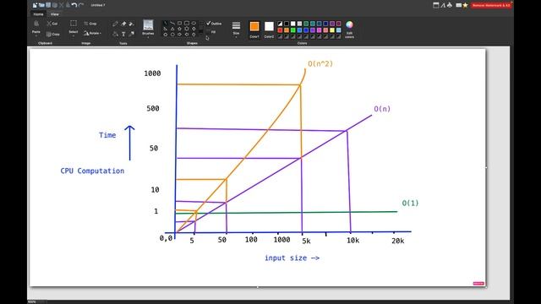Click the 'CPU Computation' text on canvas
The height and width of the screenshot is (304, 541).
click(x=92, y=171)
